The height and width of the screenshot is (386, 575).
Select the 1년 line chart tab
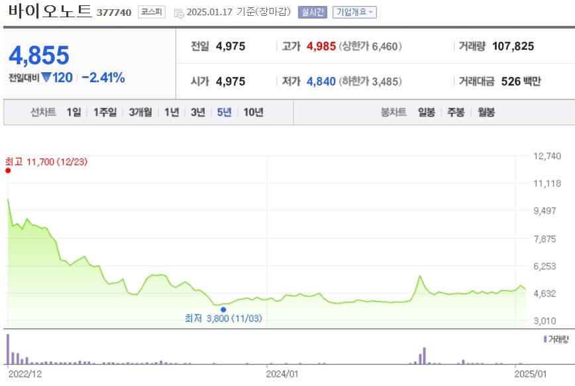point(172,112)
